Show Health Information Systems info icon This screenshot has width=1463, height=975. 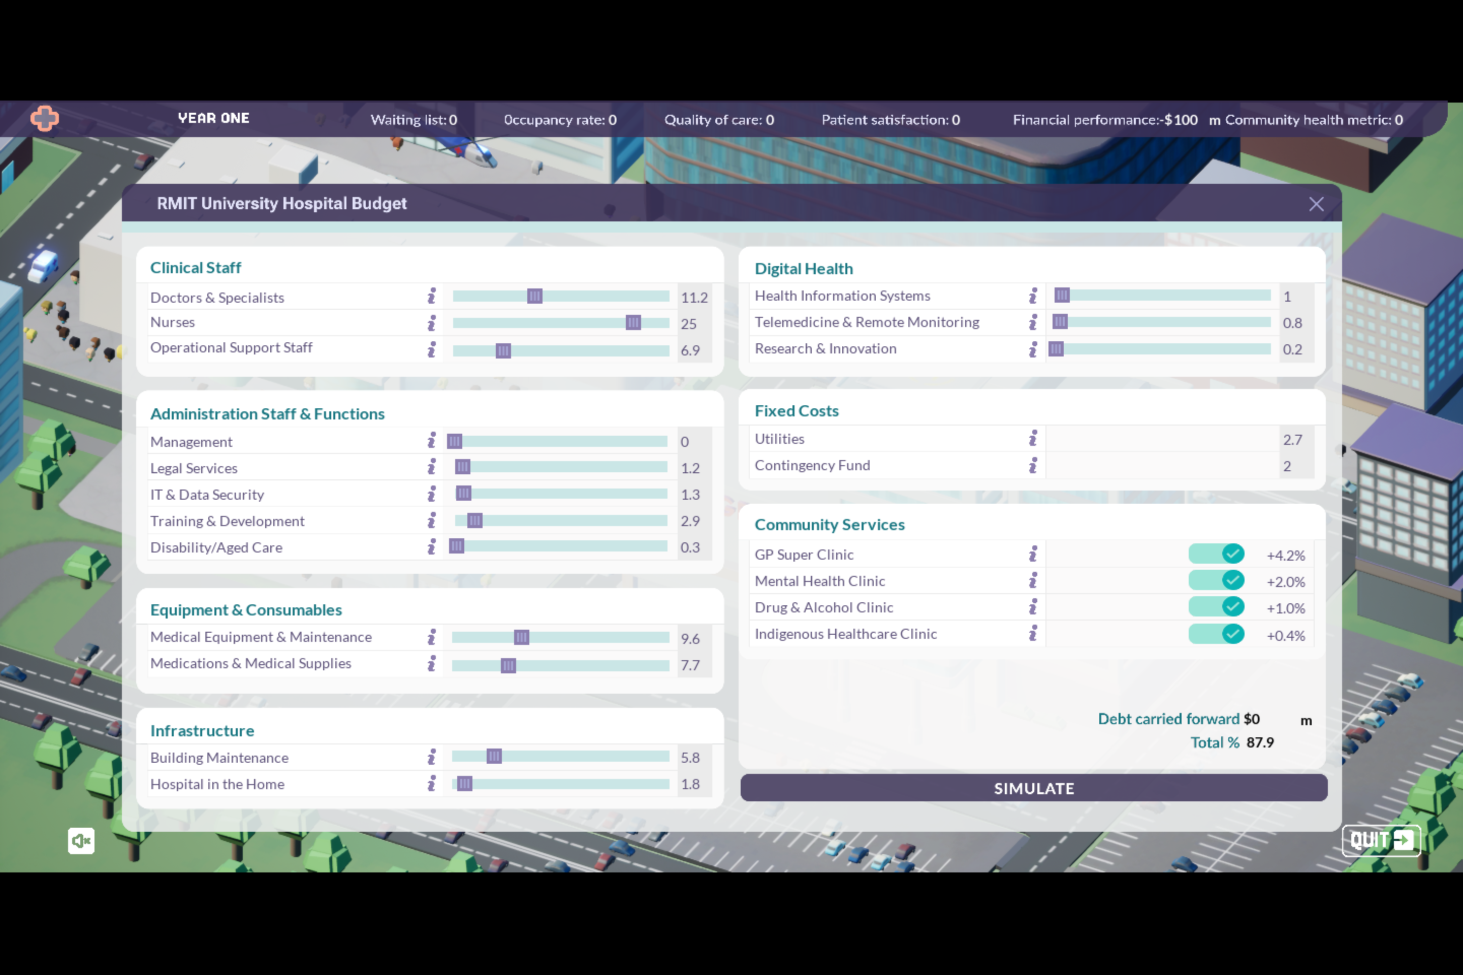tap(1033, 296)
